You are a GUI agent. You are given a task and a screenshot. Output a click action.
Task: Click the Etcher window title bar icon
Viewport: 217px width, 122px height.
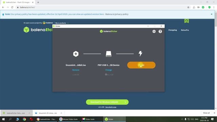click(x=54, y=26)
